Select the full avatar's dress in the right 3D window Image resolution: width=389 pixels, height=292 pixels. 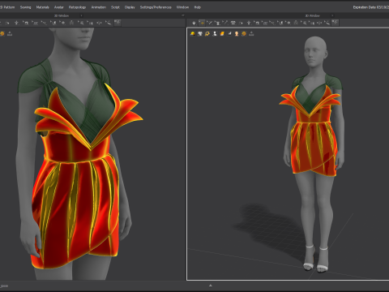[314, 146]
